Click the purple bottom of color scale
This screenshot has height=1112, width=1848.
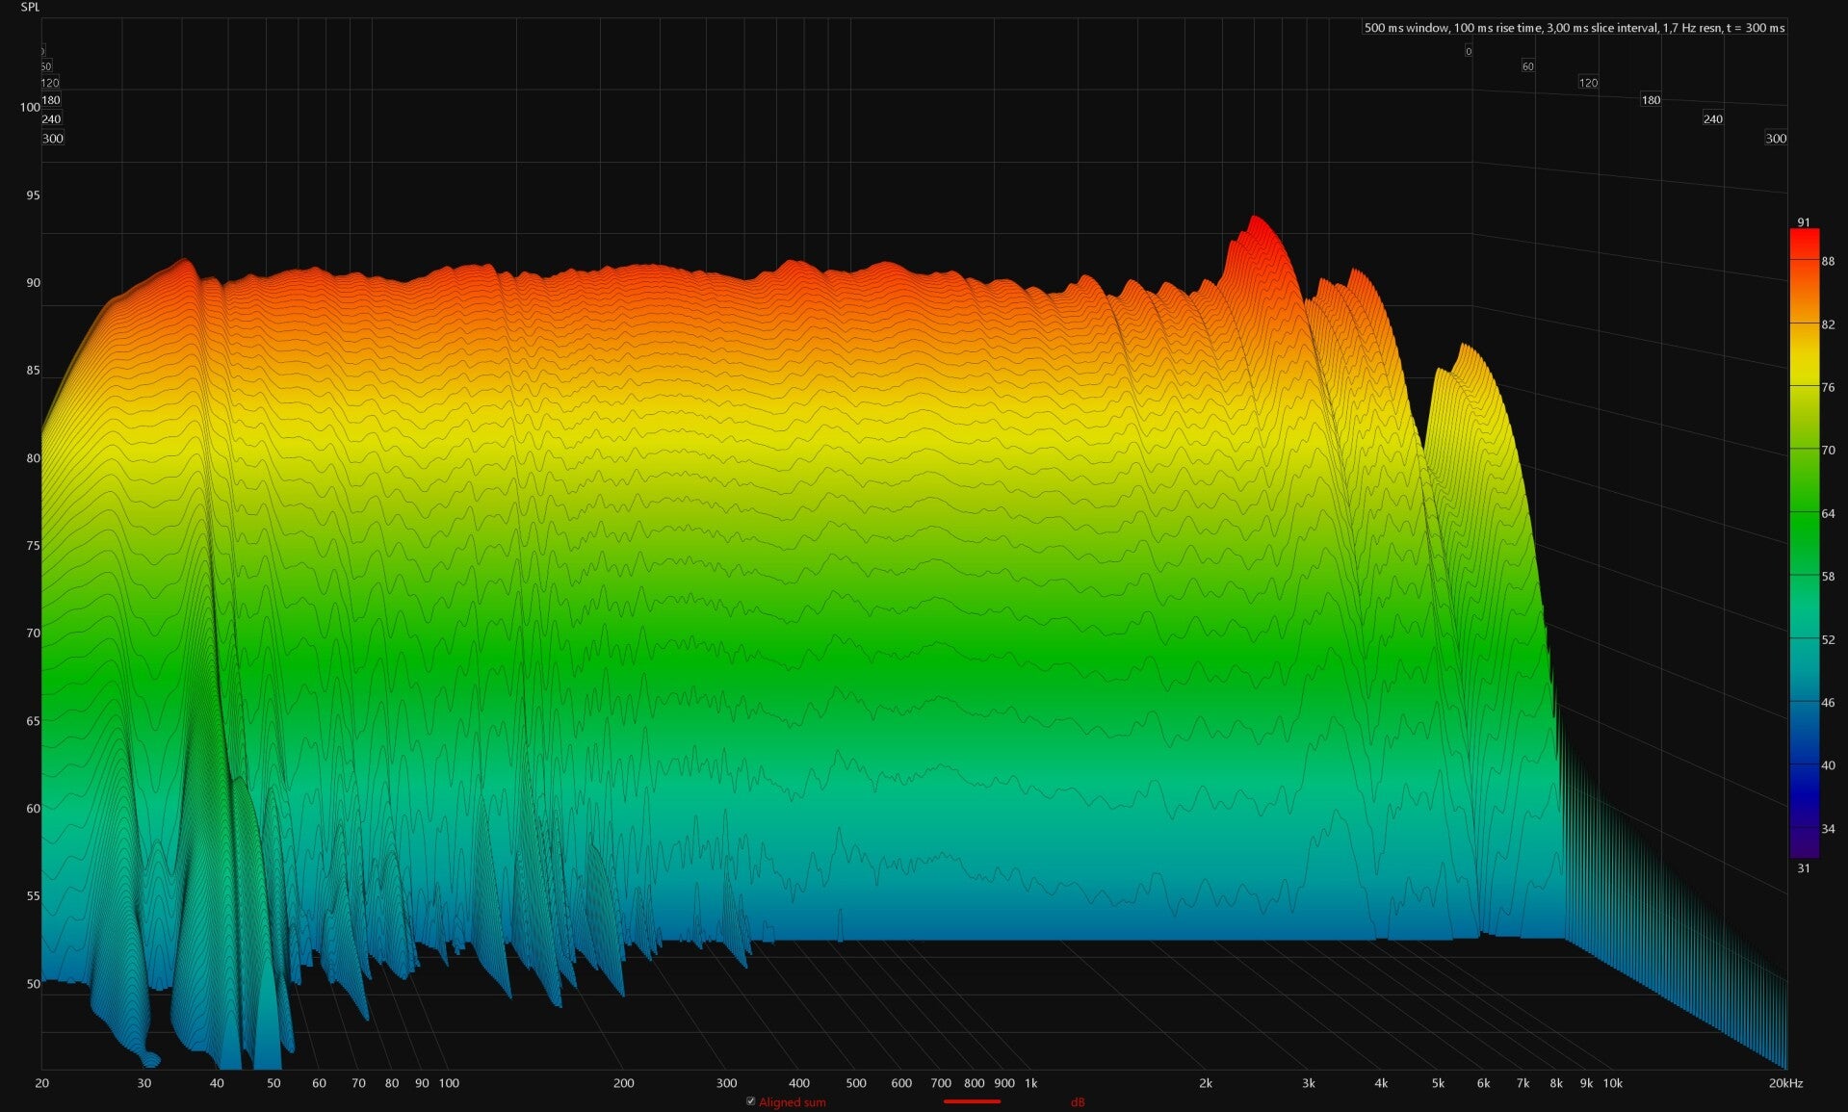point(1804,844)
